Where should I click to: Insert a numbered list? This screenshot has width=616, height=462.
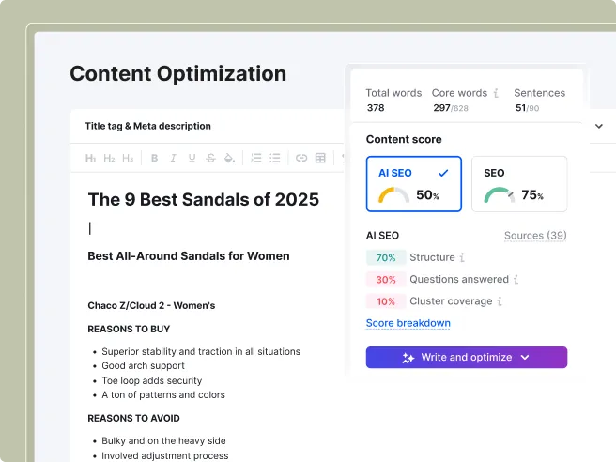[256, 158]
